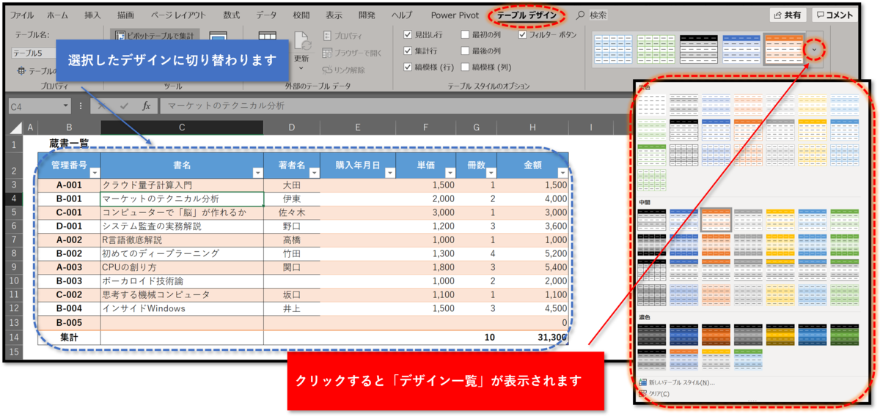Viewport: 880px width, 416px height.
Task: Click the formula bar confirm checkmark icon
Action: coord(123,105)
